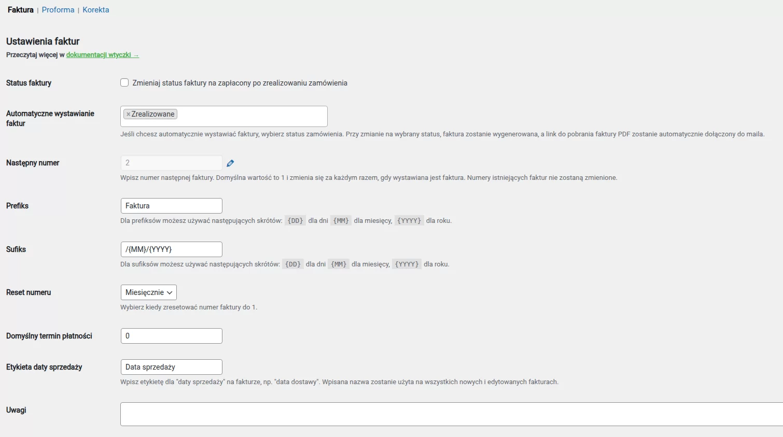Click the Zmieniaj status faktury checkbox label
This screenshot has height=437, width=783.
[x=240, y=83]
